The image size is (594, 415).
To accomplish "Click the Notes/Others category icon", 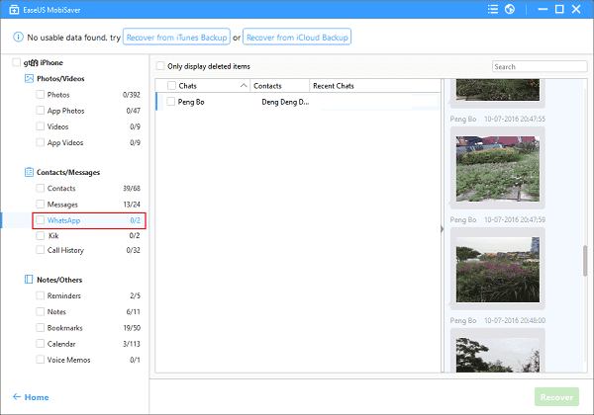I will point(29,280).
